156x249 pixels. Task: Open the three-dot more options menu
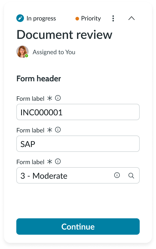click(113, 18)
